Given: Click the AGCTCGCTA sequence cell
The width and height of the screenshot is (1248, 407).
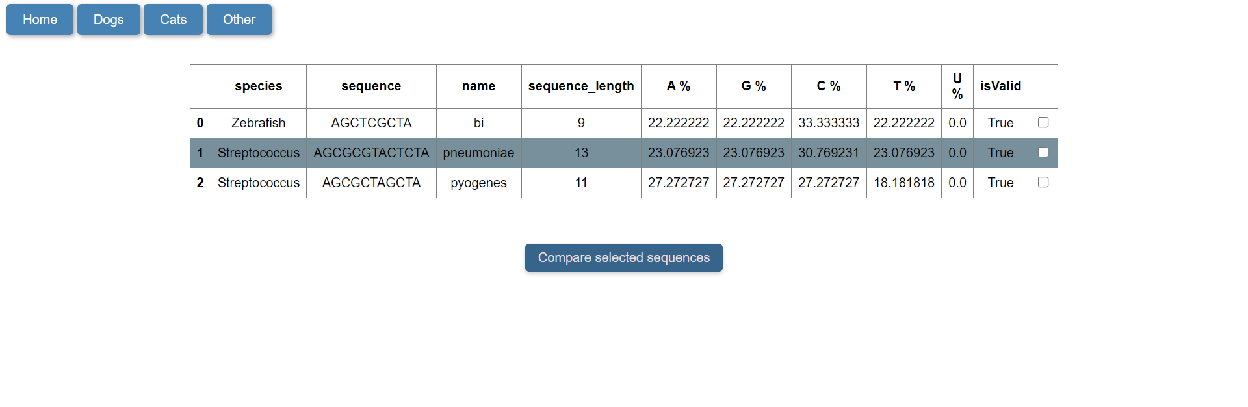Looking at the screenshot, I should 371,123.
